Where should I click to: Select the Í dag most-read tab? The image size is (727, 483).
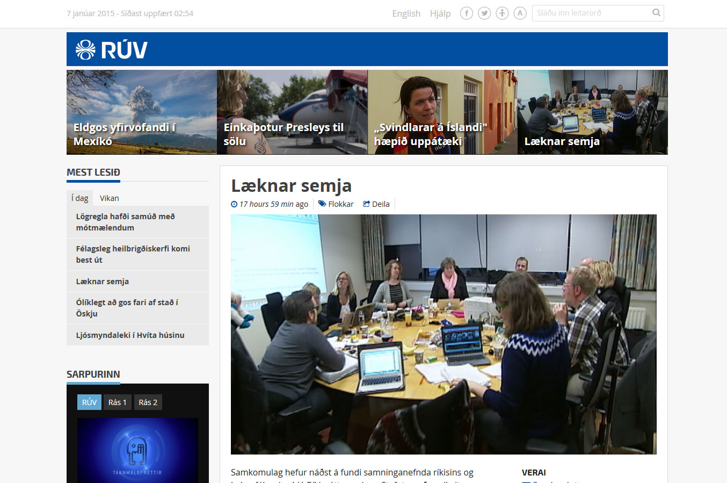[x=79, y=198]
